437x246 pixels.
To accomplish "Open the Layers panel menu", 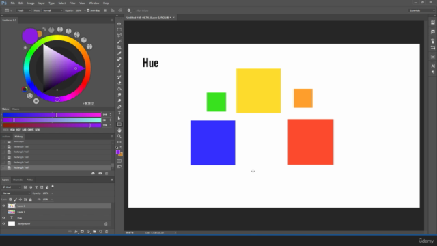I will tap(112, 180).
